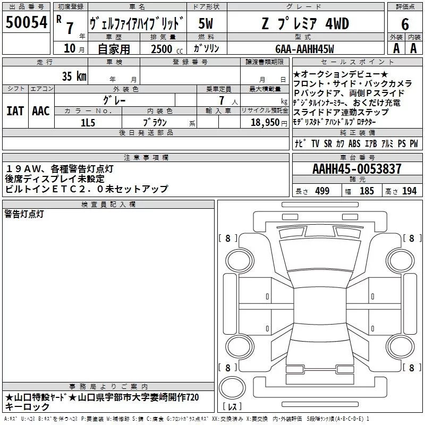Click inspector note 警告灯点灯
This screenshot has width=425, height=425.
coord(24,214)
